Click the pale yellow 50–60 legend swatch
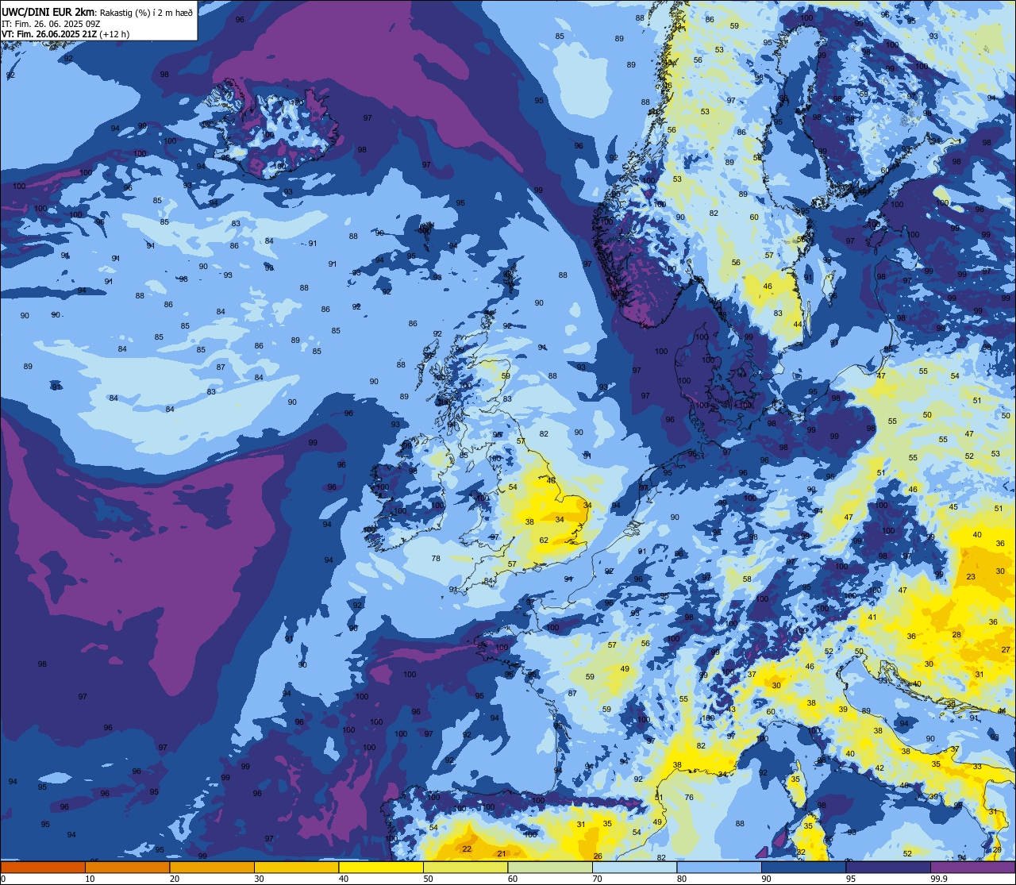This screenshot has width=1016, height=885. [466, 868]
